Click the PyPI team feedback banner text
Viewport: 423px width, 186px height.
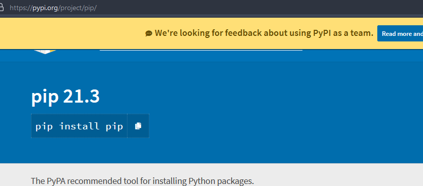(x=264, y=33)
